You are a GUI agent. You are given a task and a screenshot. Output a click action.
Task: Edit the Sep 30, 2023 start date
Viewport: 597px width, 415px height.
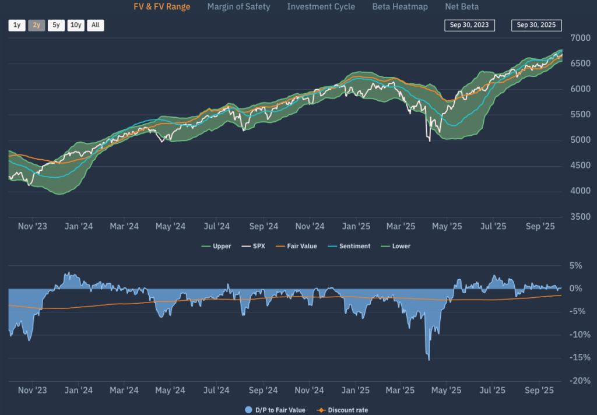[x=469, y=25]
